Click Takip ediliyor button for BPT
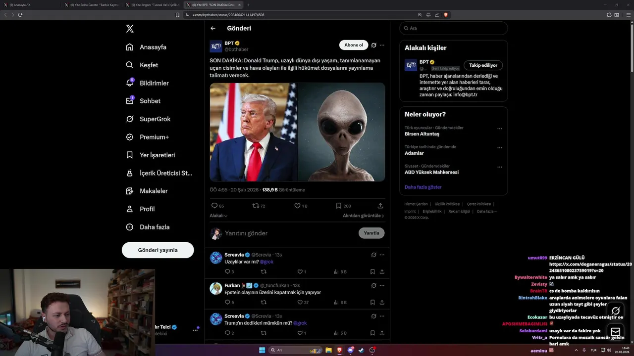The image size is (634, 356). click(x=483, y=65)
